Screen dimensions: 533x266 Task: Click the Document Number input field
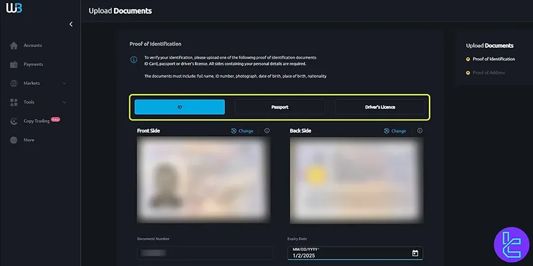205,253
